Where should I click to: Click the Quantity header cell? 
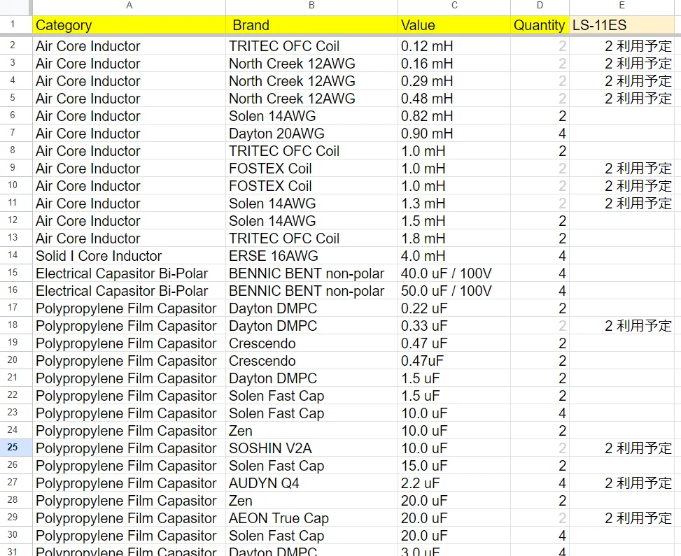[540, 25]
